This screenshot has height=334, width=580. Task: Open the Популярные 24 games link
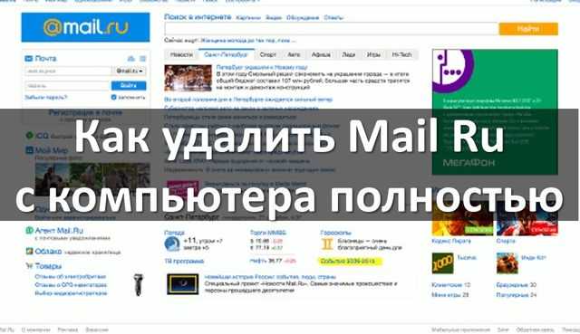click(x=517, y=295)
